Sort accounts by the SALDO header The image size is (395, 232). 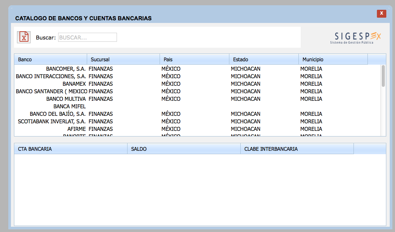tap(184, 149)
